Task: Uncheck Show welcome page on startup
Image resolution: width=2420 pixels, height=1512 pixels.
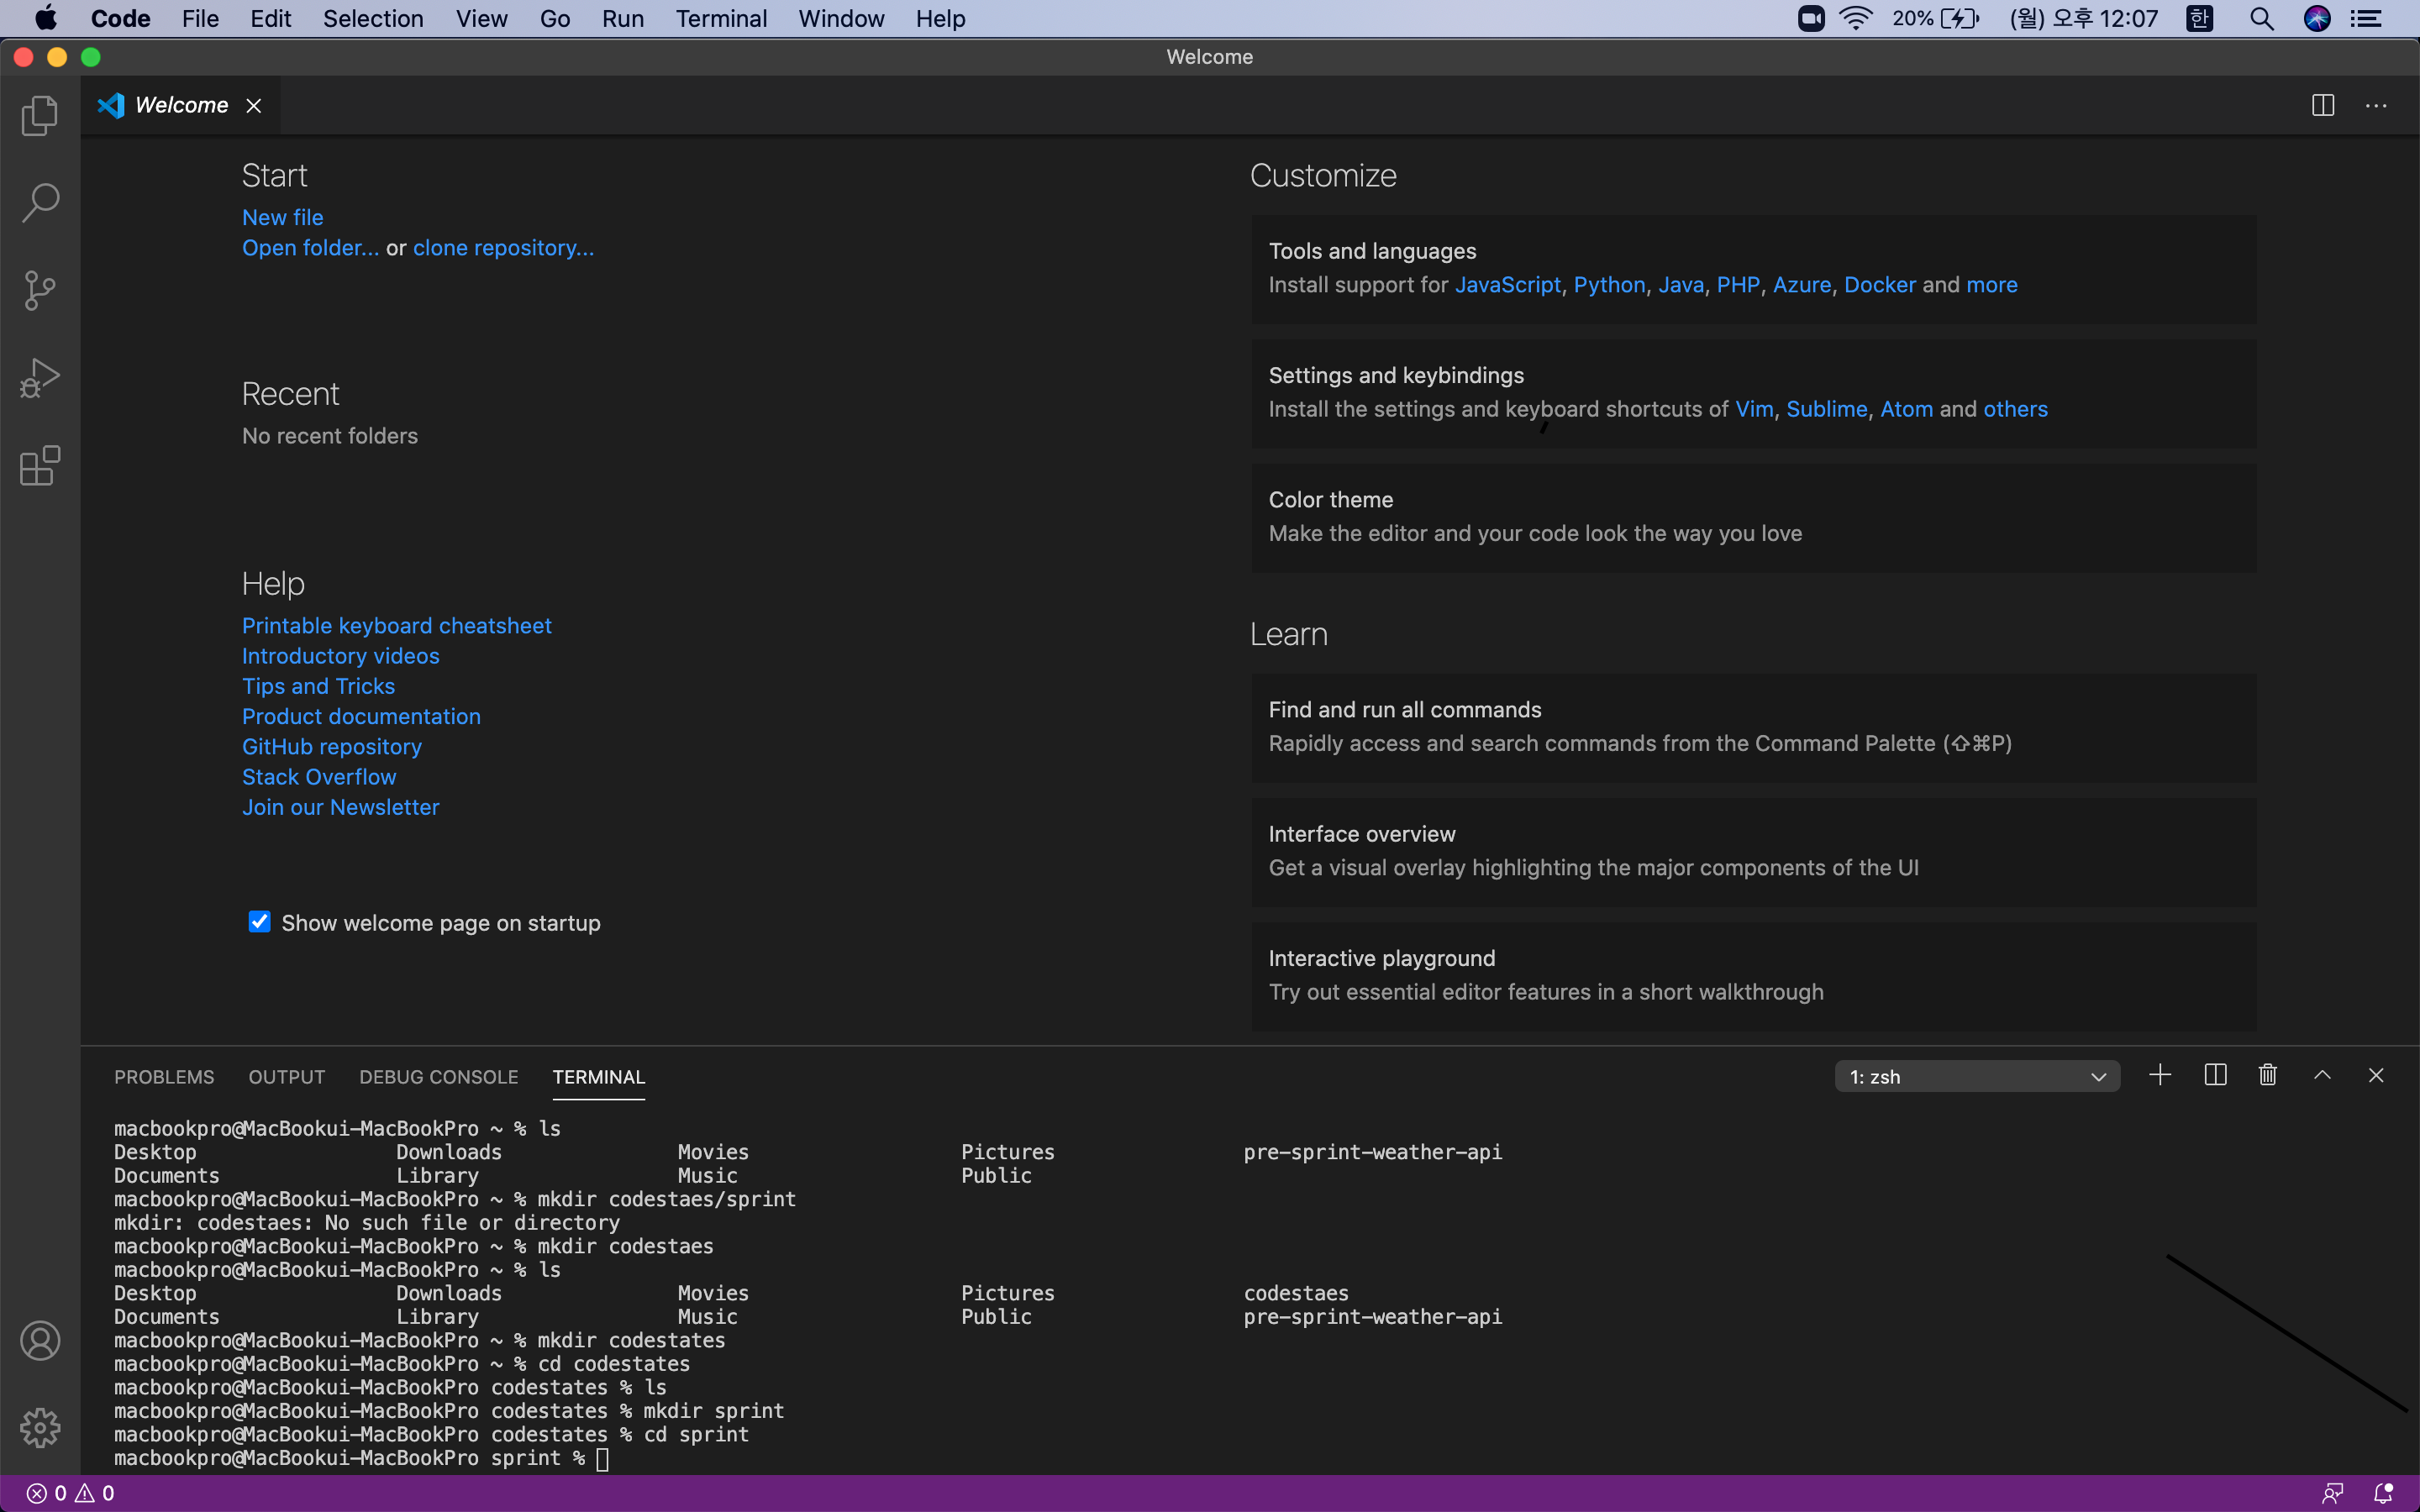Action: [x=259, y=922]
